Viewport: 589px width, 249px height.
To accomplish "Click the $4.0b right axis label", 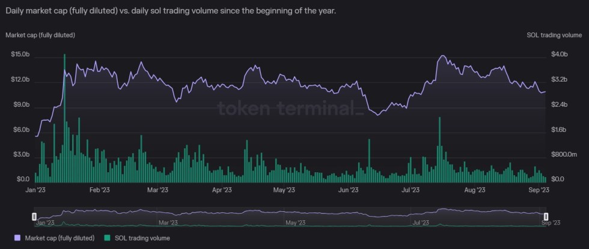I will point(559,55).
